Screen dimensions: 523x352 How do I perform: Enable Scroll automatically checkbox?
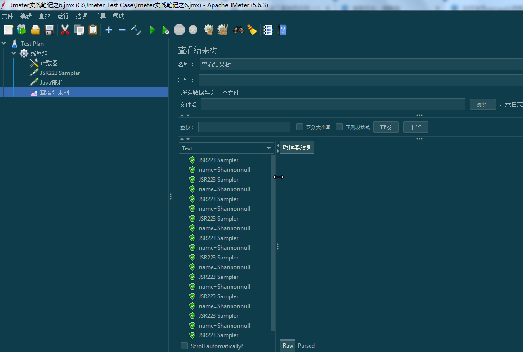(x=184, y=346)
